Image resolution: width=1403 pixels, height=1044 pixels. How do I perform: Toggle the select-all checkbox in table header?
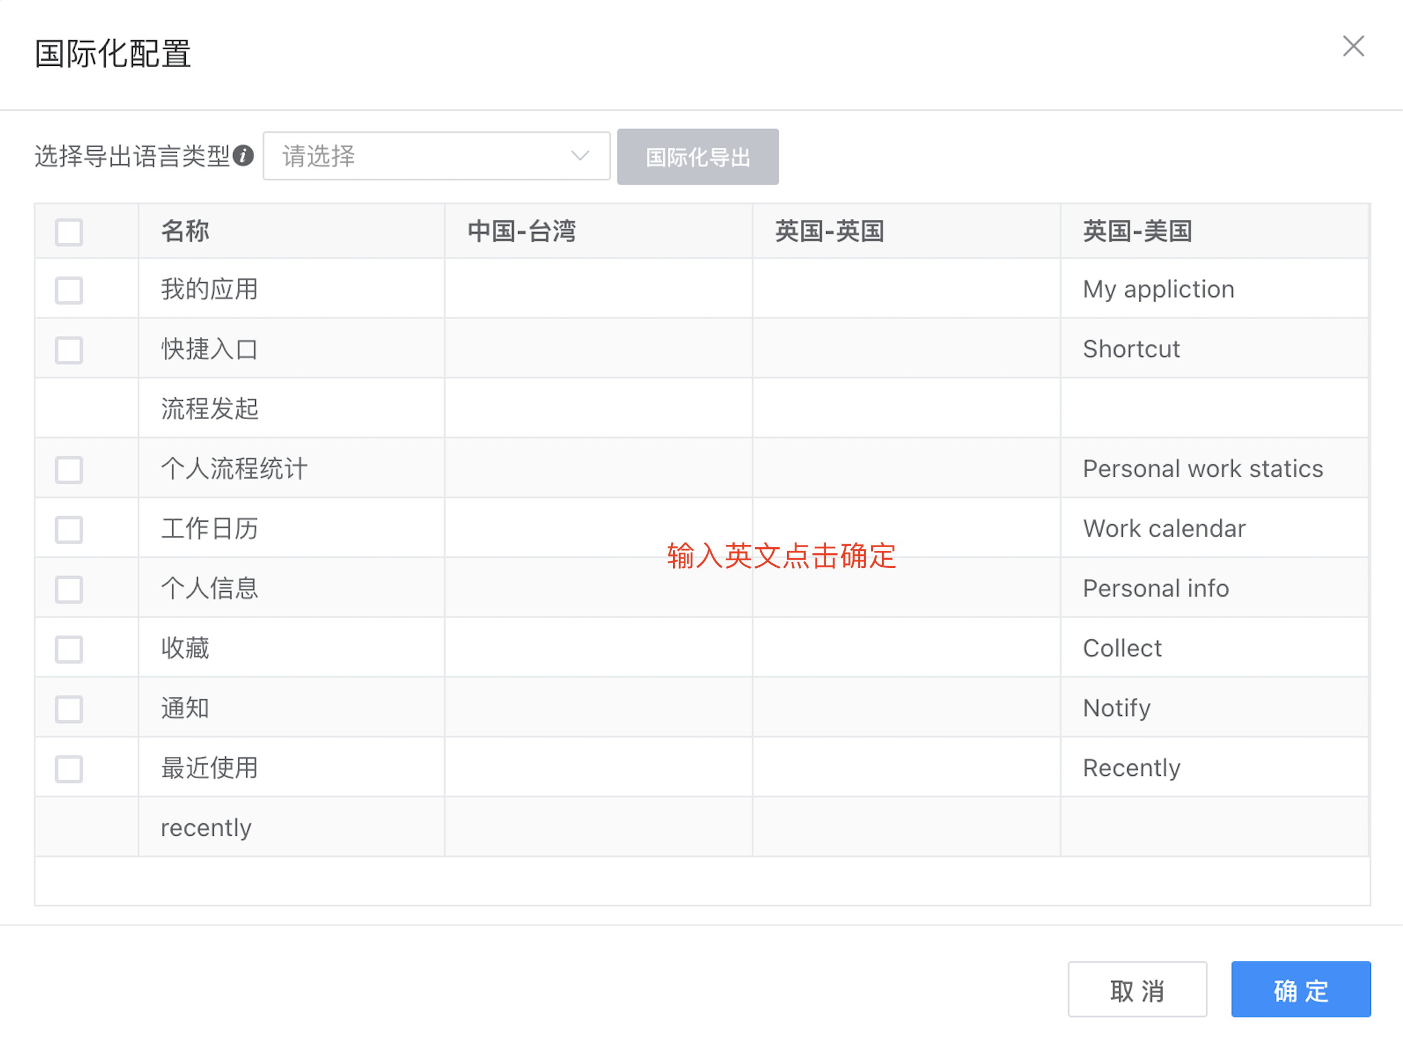click(x=68, y=232)
